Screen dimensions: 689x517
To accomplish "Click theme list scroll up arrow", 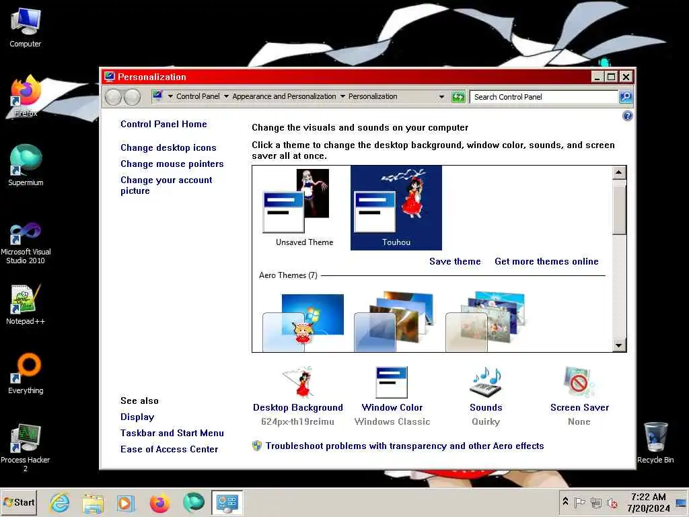I will click(x=619, y=172).
